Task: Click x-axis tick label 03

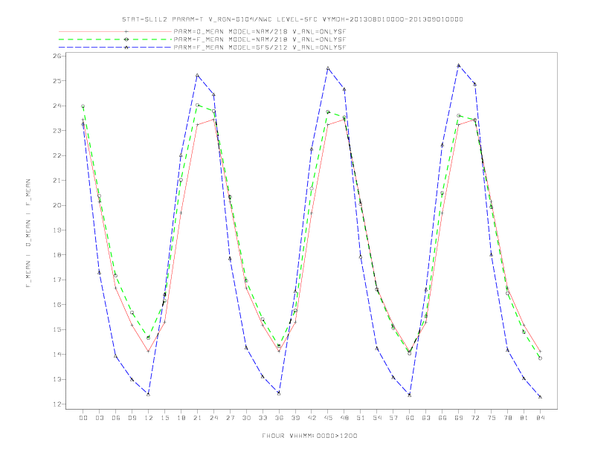Action: (99, 418)
